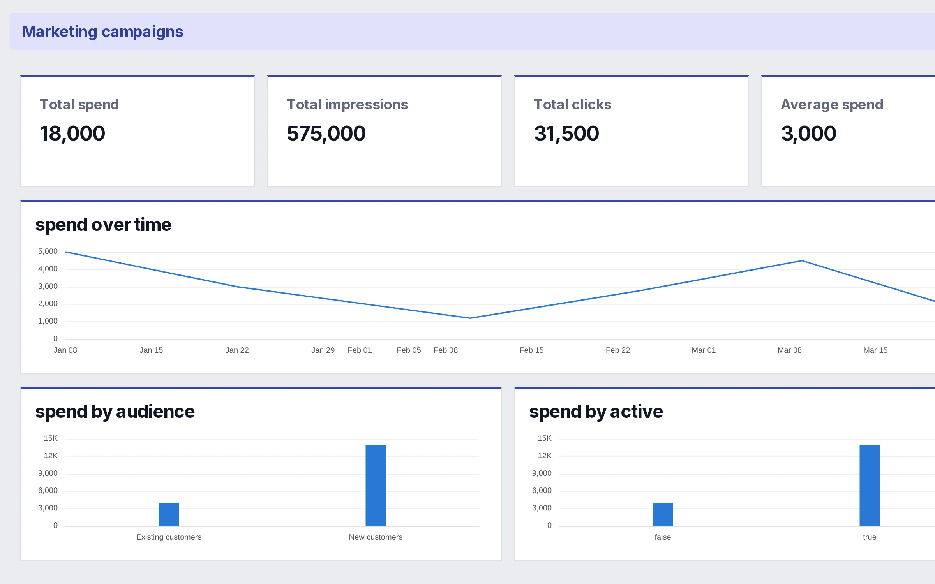Click the Jan 08 date label

[x=65, y=350]
